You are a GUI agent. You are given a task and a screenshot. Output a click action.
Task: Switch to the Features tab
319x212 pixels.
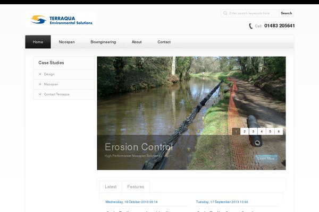click(136, 187)
